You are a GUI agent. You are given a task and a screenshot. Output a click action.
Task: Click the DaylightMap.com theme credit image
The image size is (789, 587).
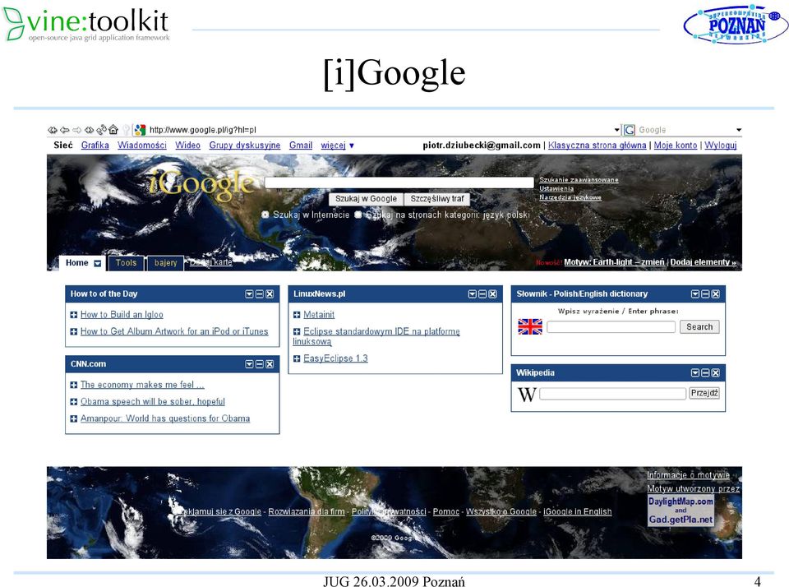coord(681,511)
